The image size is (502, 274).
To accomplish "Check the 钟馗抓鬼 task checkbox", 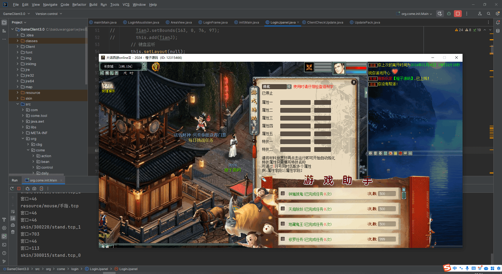I will click(x=283, y=194).
